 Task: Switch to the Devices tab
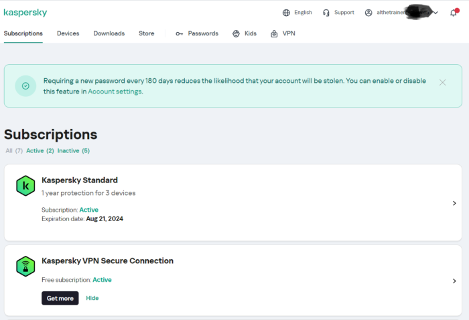point(68,33)
